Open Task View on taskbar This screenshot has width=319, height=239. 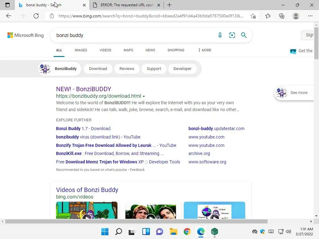click(131, 232)
